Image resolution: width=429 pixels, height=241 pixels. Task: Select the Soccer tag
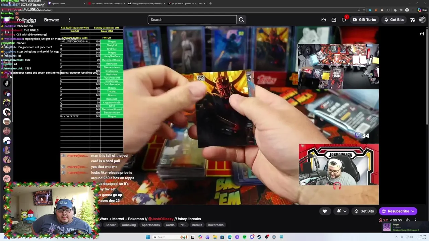(111, 225)
